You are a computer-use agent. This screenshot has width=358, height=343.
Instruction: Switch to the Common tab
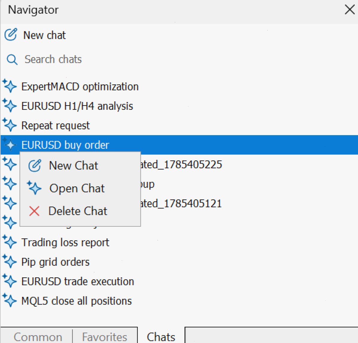[38, 337]
